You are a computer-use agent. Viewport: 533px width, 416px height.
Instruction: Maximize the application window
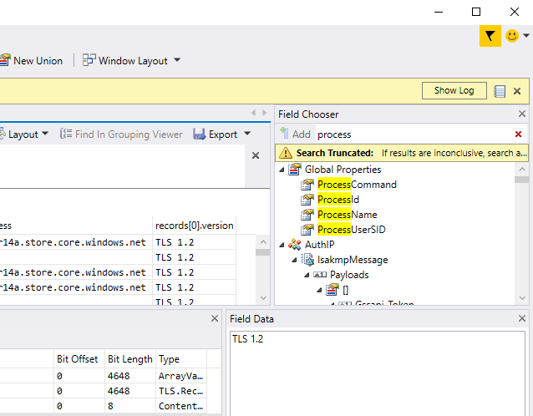476,12
